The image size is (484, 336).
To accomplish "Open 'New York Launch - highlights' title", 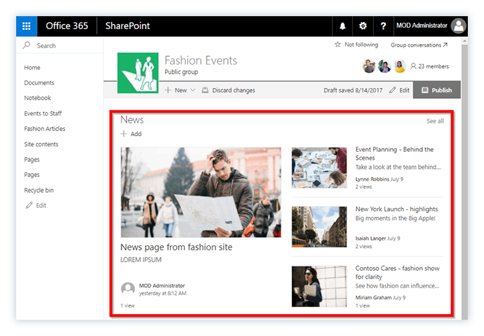I will 397,209.
